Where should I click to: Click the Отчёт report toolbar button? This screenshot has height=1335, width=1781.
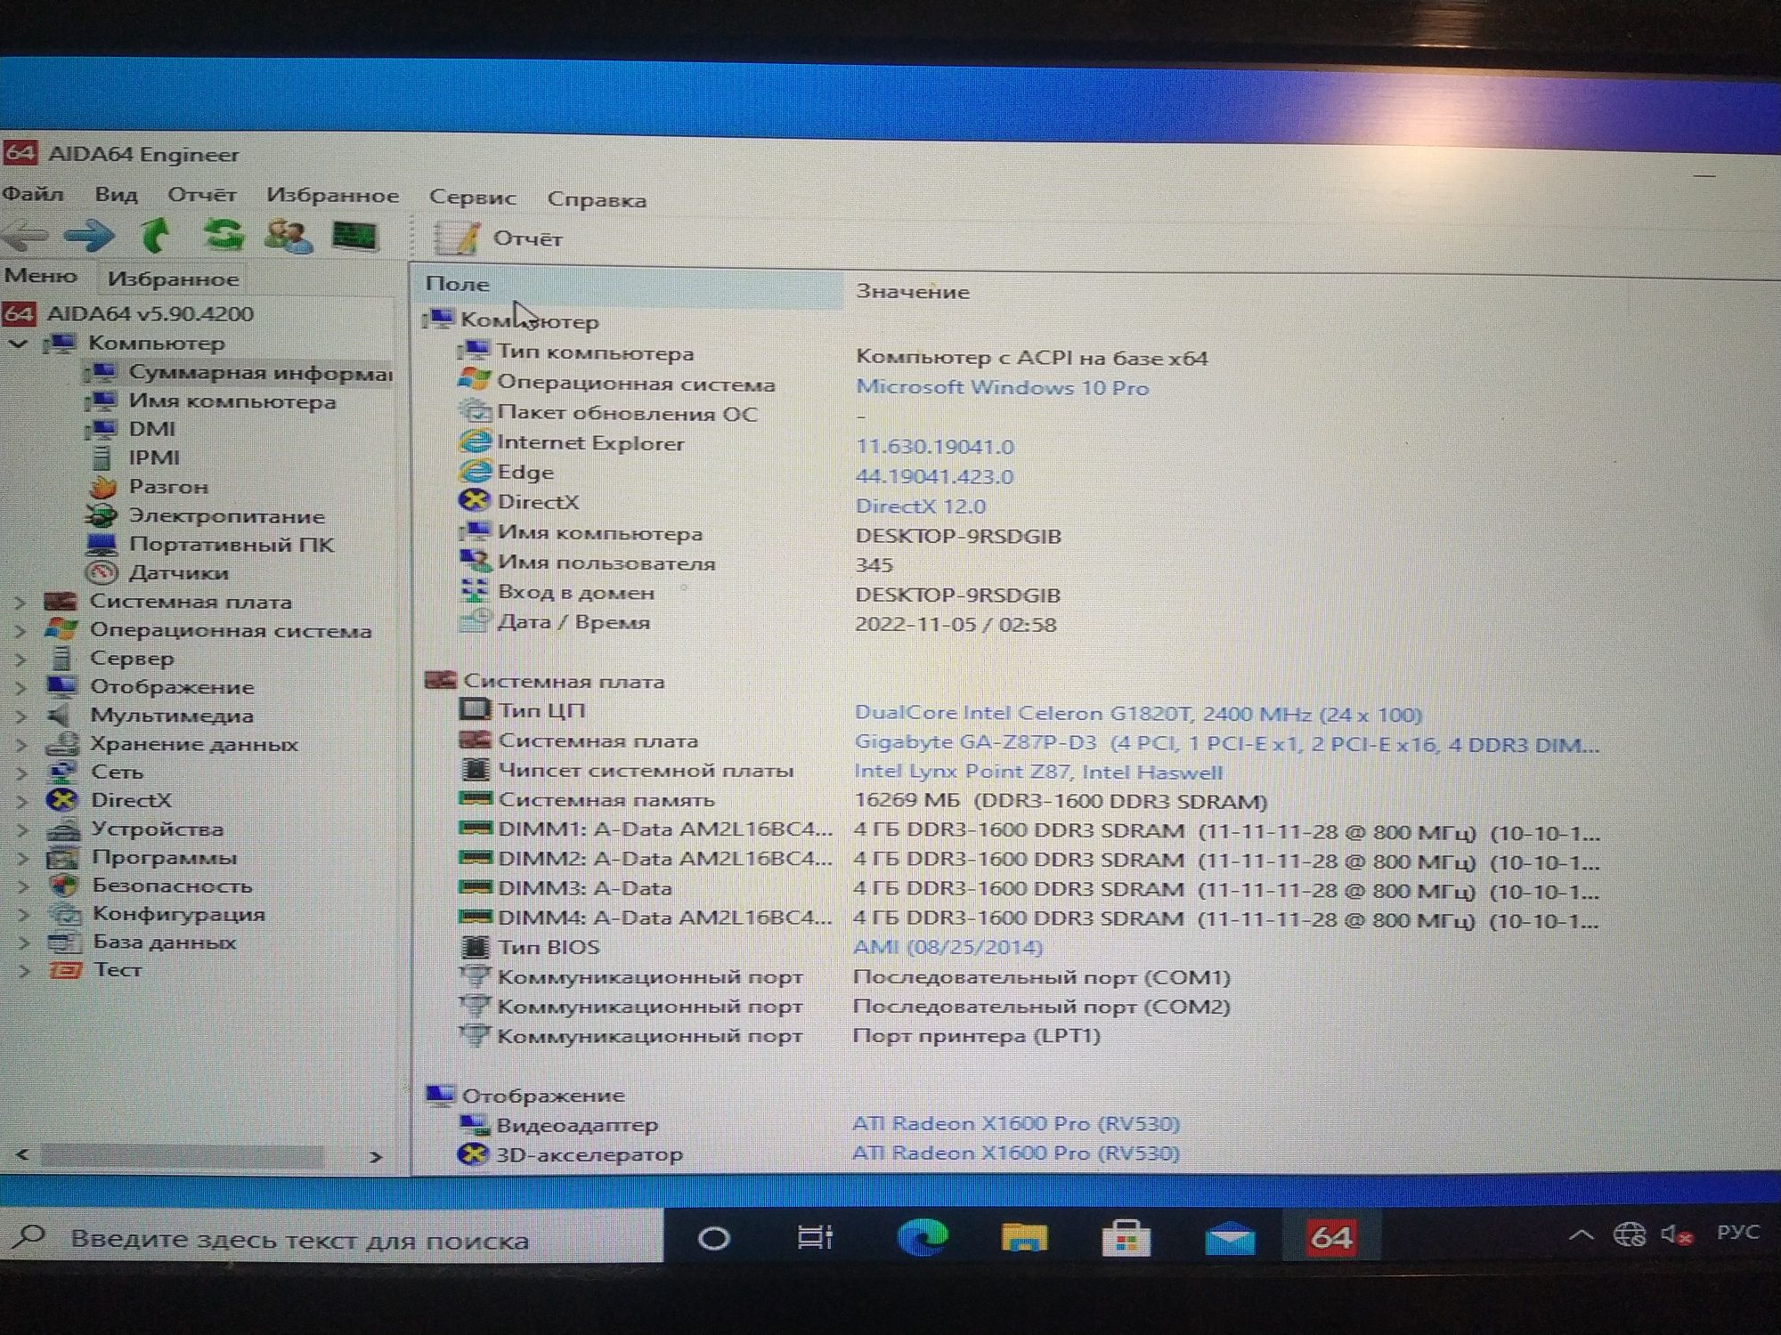498,239
